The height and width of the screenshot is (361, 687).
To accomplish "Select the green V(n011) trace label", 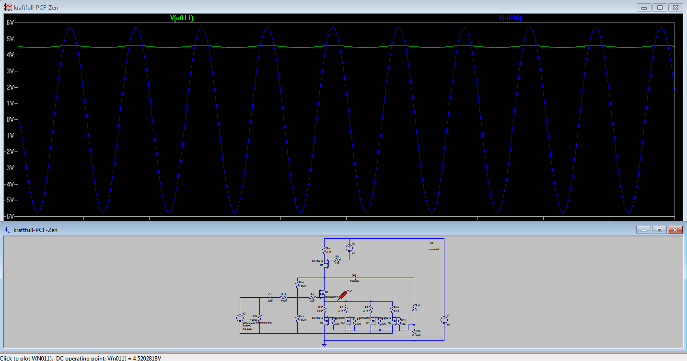I will pos(182,18).
